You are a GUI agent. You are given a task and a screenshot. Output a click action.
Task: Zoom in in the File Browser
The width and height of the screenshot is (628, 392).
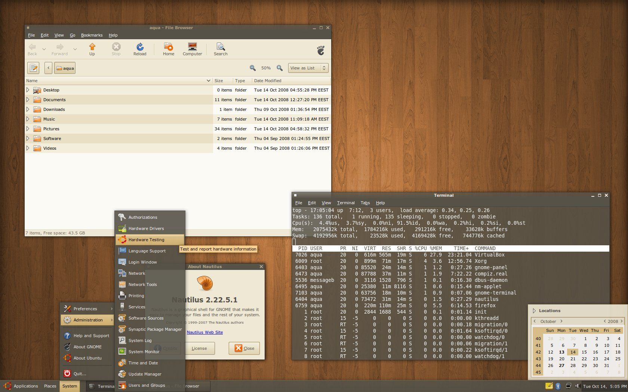[x=280, y=68]
